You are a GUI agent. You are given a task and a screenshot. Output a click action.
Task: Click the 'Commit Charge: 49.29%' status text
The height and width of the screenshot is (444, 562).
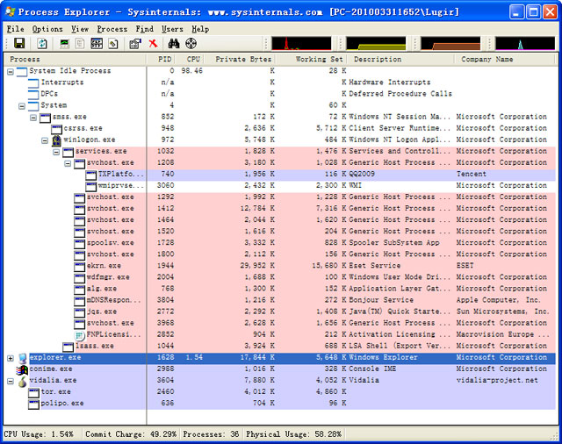(x=131, y=434)
